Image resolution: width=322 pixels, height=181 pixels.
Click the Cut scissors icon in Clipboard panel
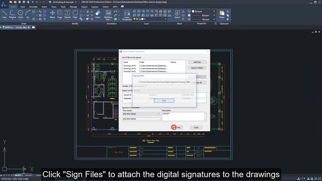[227, 11]
